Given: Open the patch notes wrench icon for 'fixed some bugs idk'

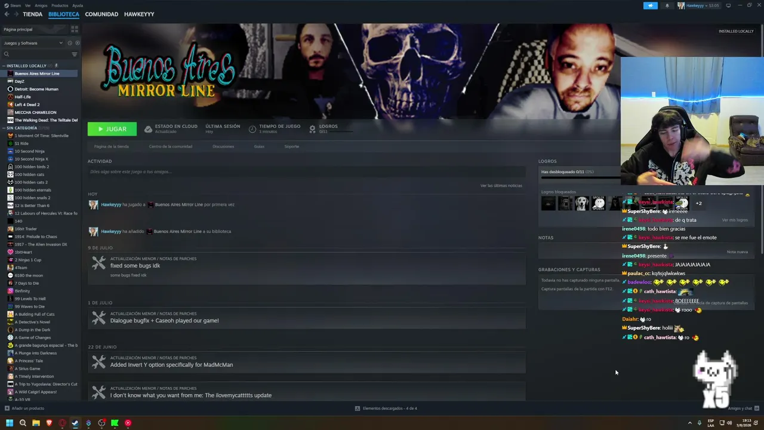Looking at the screenshot, I should click(98, 263).
